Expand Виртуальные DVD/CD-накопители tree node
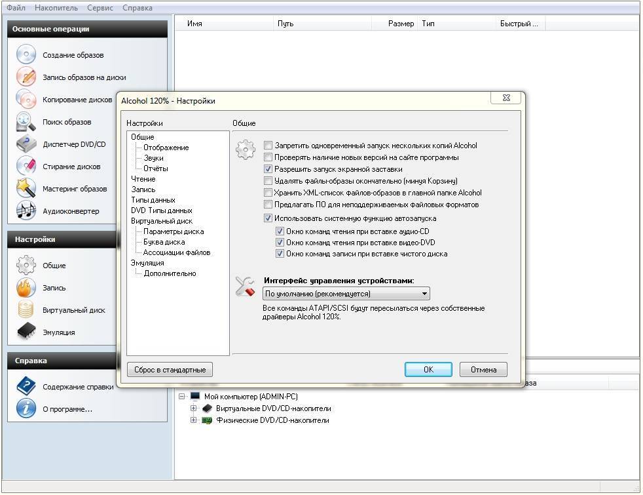The height and width of the screenshot is (495, 643). (x=194, y=408)
